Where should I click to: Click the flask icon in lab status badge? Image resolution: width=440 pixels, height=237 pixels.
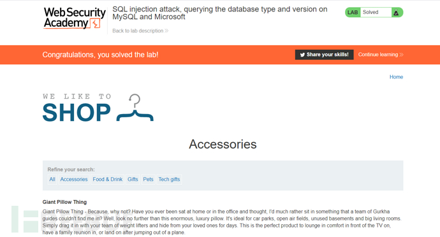pyautogui.click(x=396, y=12)
